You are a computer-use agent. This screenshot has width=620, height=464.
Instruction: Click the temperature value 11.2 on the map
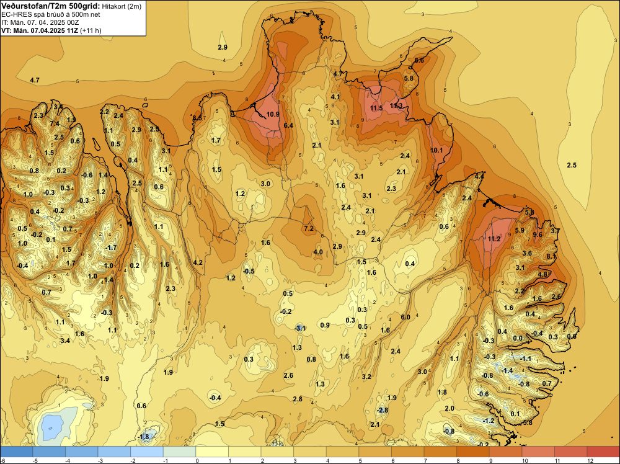[x=494, y=239]
